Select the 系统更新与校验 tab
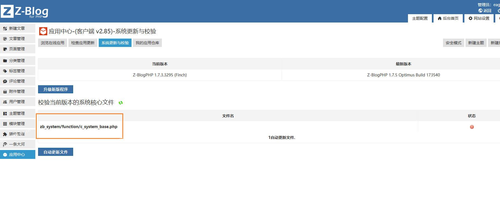This screenshot has width=500, height=200. pos(115,43)
